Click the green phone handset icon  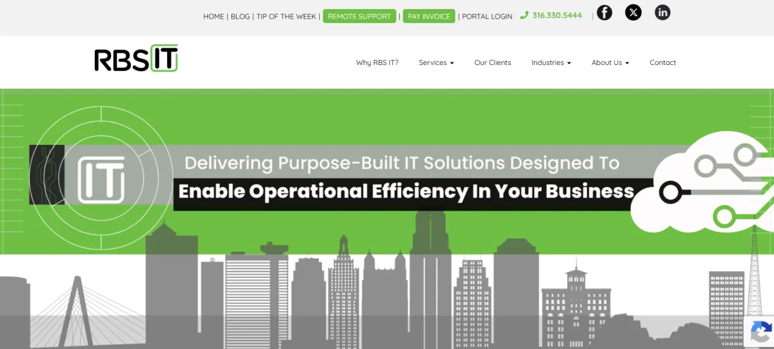[524, 15]
